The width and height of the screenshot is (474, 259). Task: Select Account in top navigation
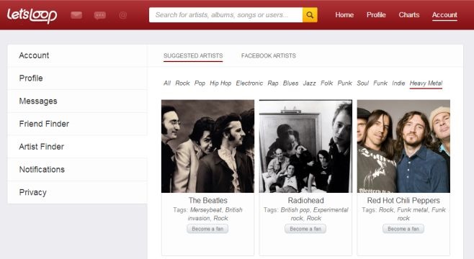click(x=444, y=15)
